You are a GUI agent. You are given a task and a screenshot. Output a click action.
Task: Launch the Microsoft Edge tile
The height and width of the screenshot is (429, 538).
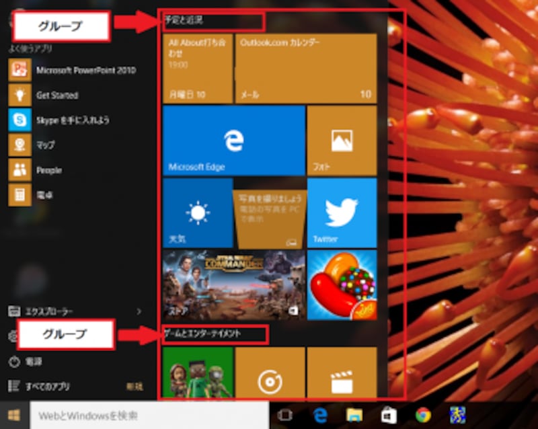click(234, 141)
